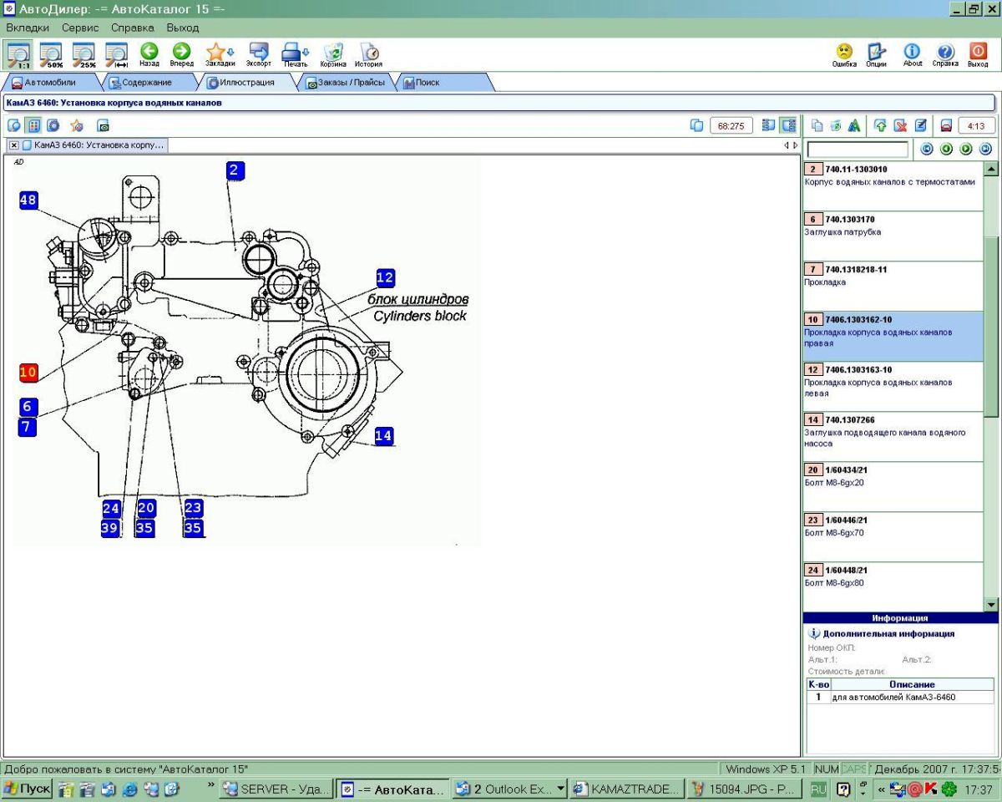Open the Пуск start menu
1002x802 pixels.
27,789
